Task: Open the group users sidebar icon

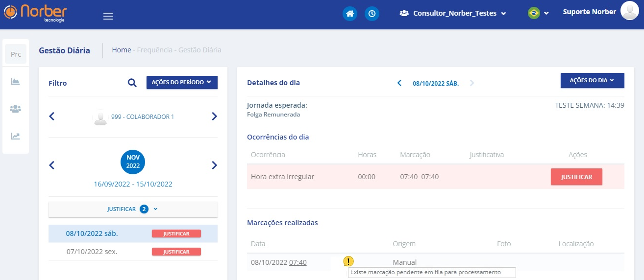Action: point(16,109)
